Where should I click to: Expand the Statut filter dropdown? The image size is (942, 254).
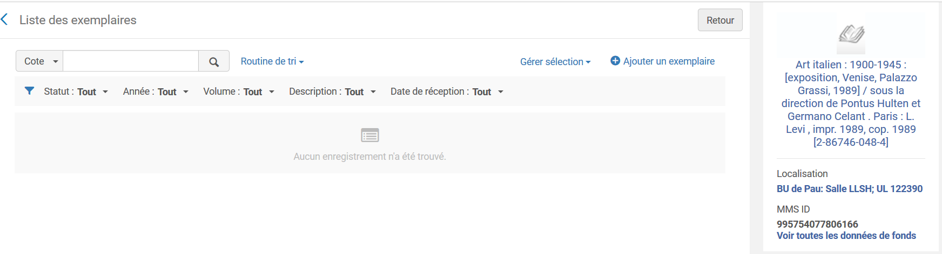pos(76,92)
